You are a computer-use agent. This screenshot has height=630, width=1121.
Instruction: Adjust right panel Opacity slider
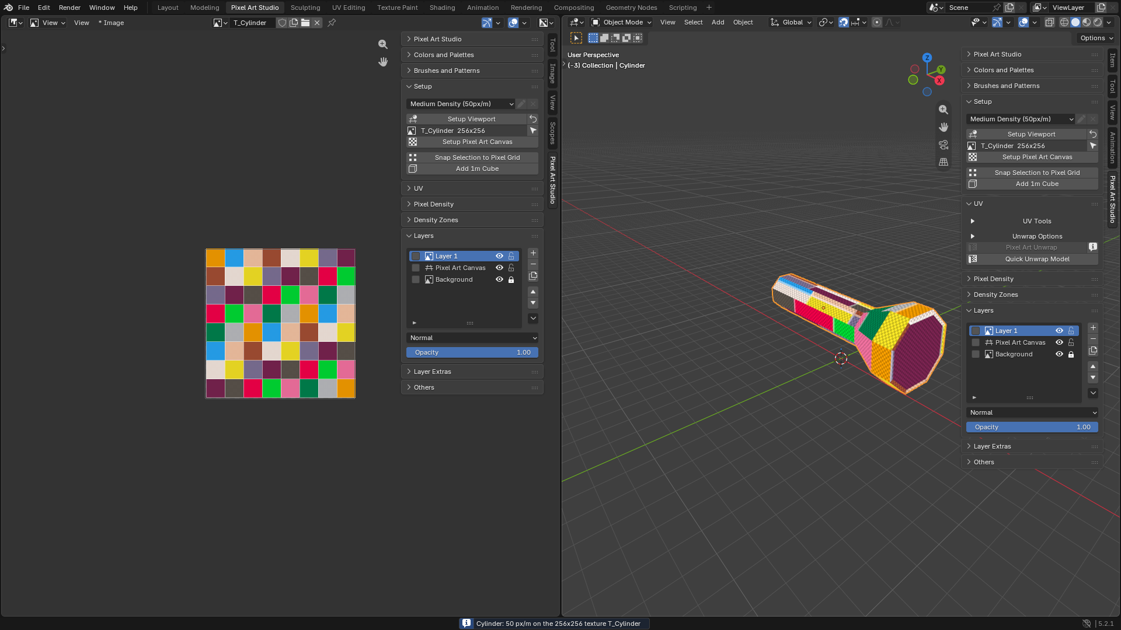coord(1032,427)
